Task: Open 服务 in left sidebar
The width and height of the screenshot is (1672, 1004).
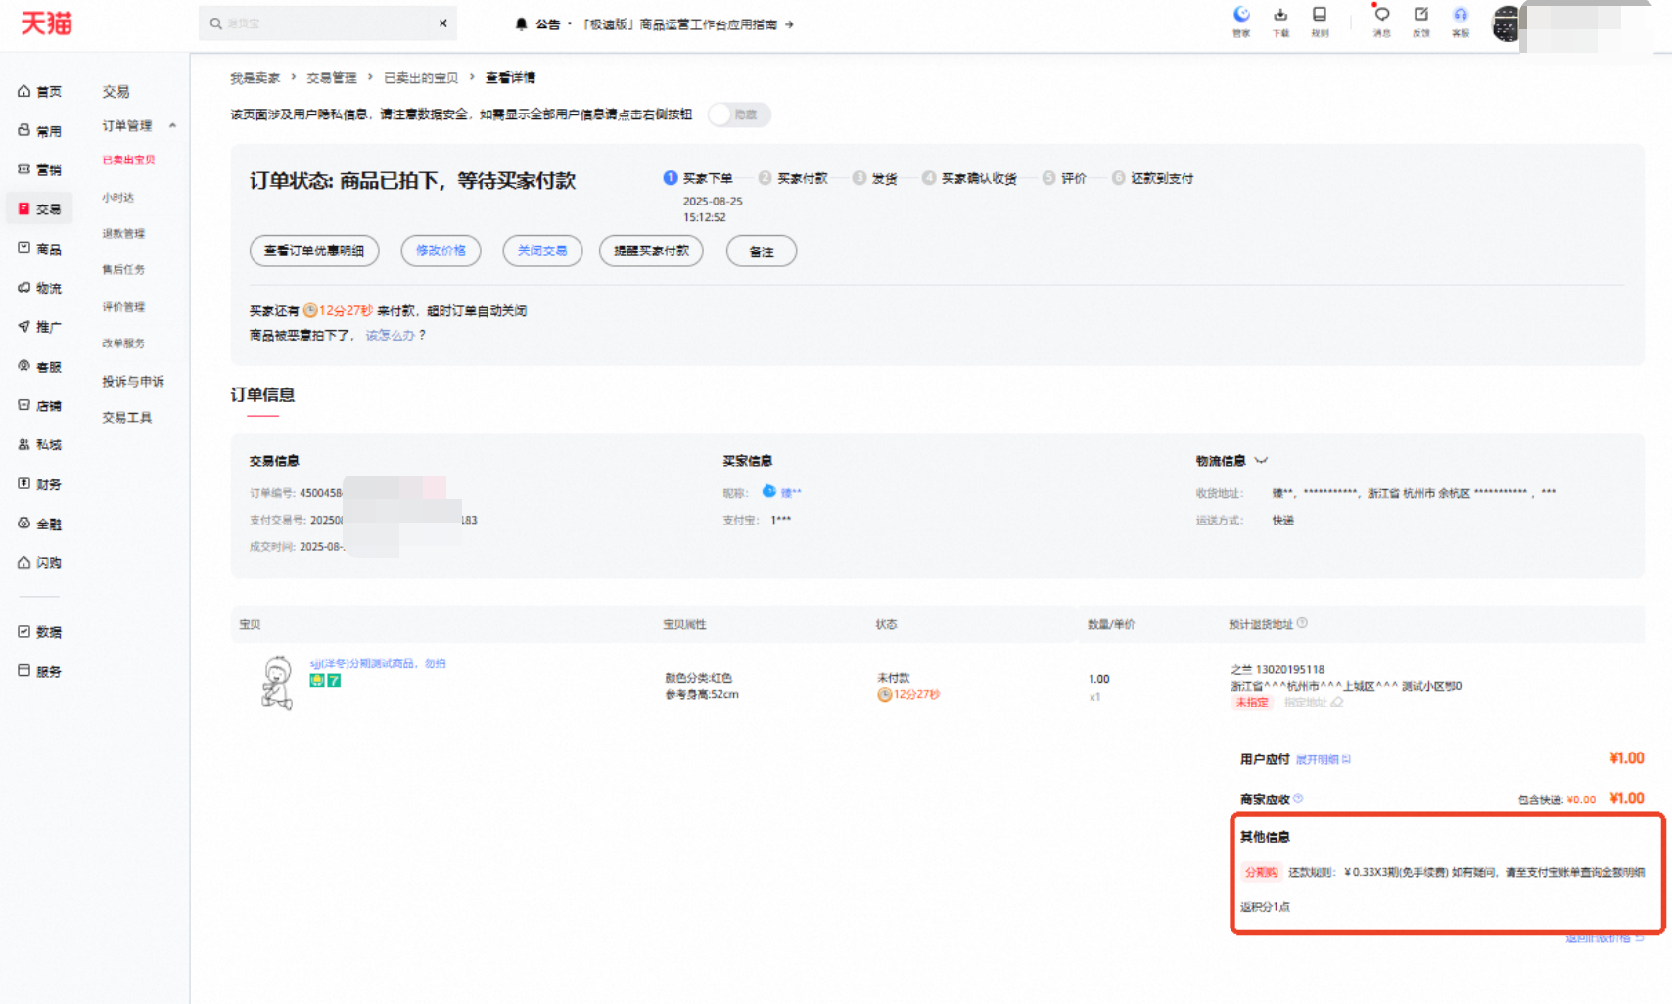Action: (40, 671)
